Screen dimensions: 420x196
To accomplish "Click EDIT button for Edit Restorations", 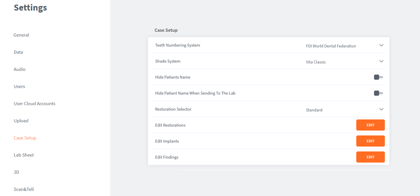I will click(x=370, y=125).
